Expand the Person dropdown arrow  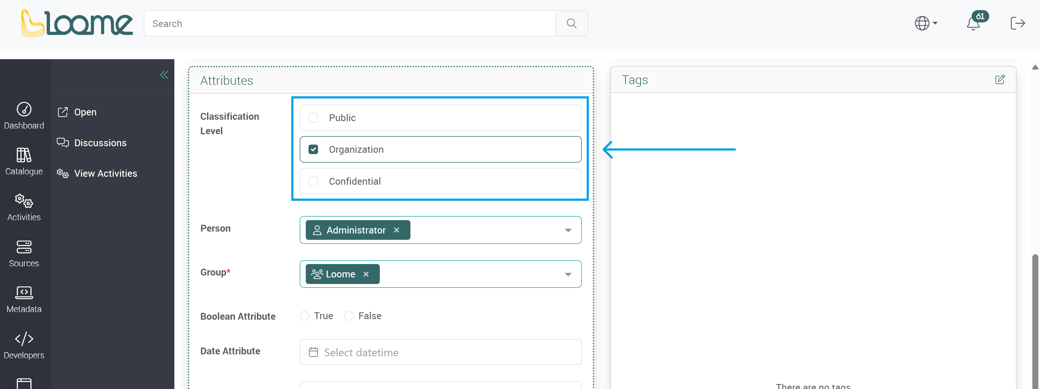tap(568, 230)
